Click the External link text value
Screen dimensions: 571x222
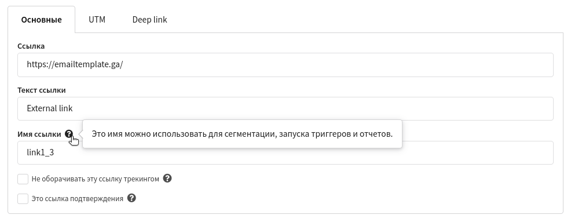(50, 108)
